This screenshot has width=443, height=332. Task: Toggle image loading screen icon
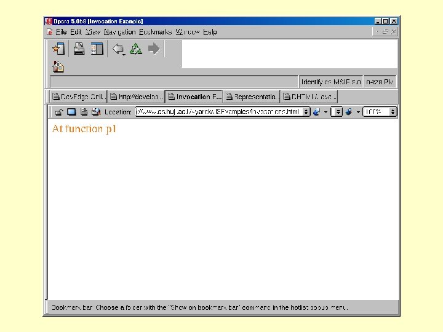[x=71, y=112]
